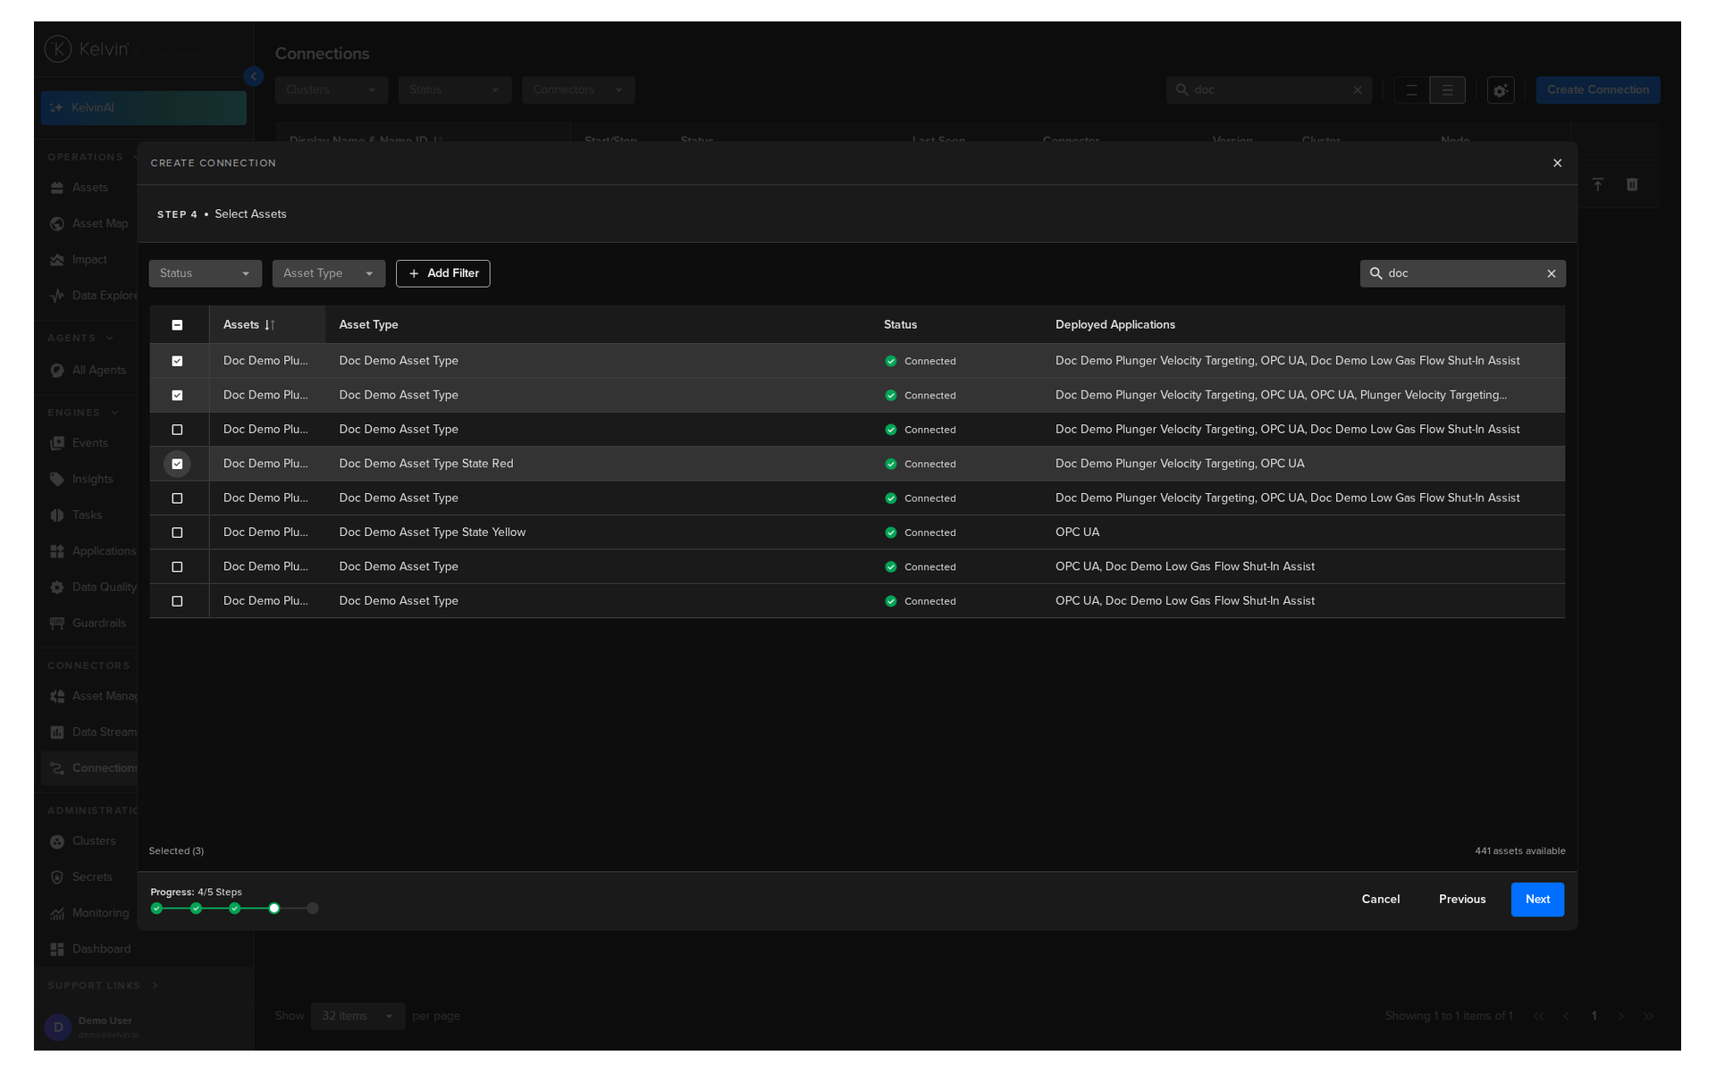
Task: Close the Create Connection dialog
Action: [1557, 163]
